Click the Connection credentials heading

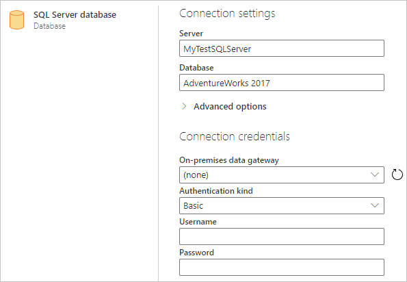[235, 136]
